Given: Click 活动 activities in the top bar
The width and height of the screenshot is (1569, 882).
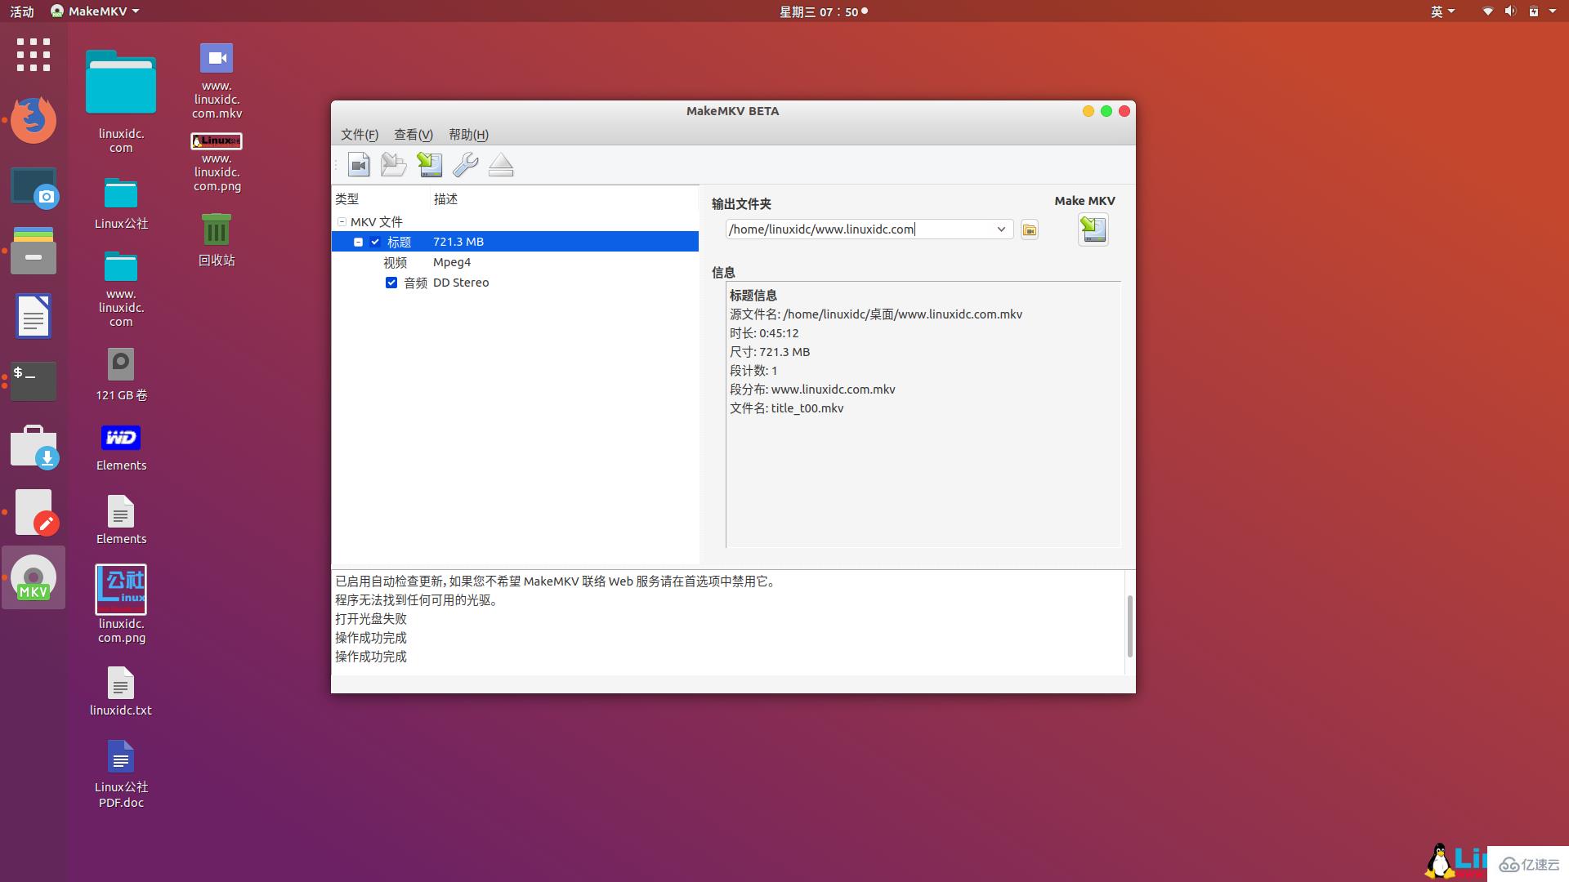Looking at the screenshot, I should pyautogui.click(x=22, y=11).
